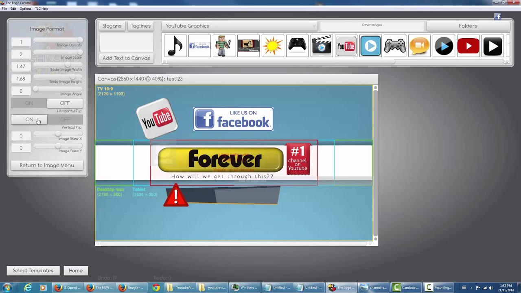Open the Windows Start menu
The height and width of the screenshot is (293, 521).
[7, 288]
